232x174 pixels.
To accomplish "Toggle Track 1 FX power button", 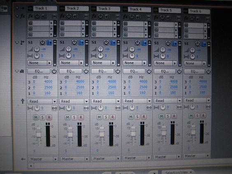I will pyautogui.click(x=37, y=16).
